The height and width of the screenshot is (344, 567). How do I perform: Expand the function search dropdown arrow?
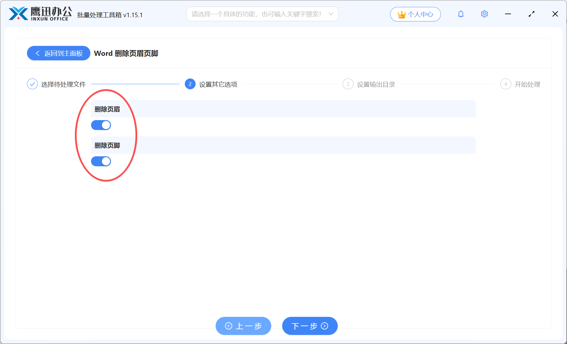tap(331, 14)
